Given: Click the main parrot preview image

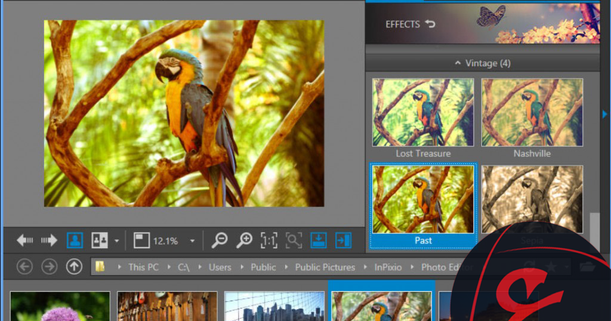Looking at the screenshot, I should [184, 113].
